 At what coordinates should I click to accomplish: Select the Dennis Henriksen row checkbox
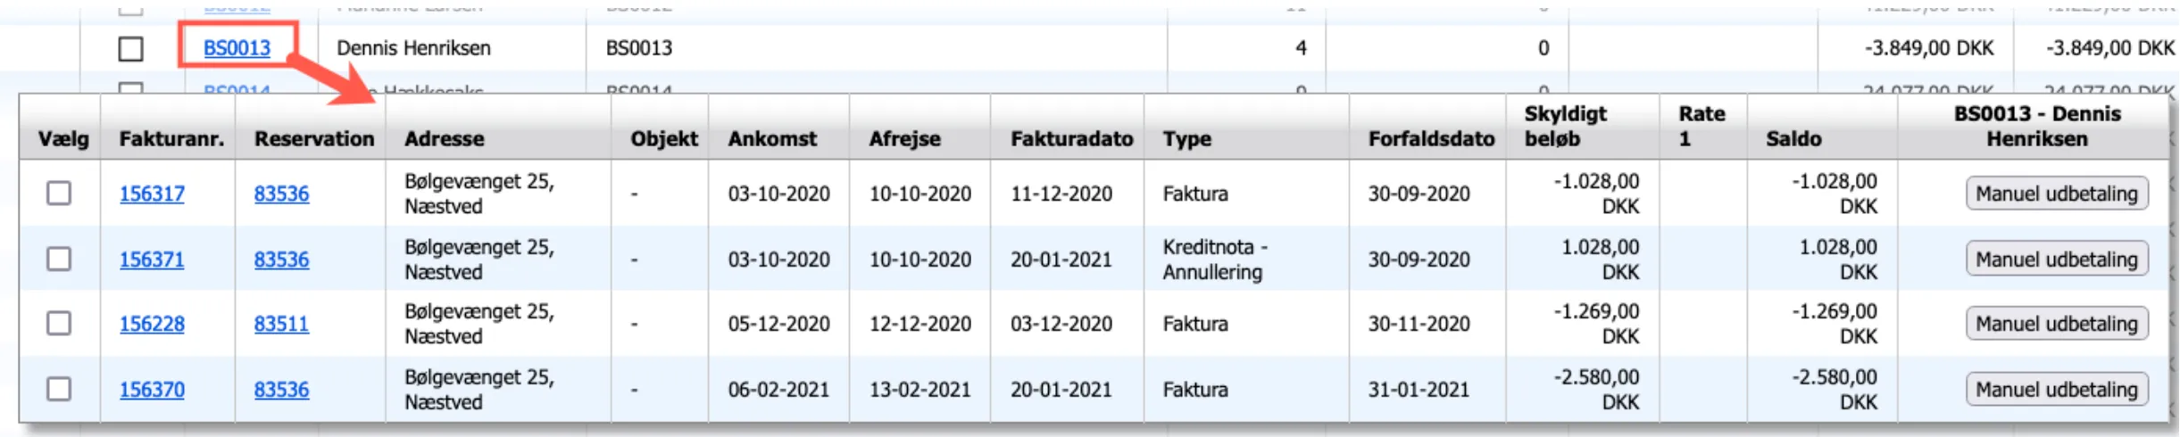click(x=131, y=48)
